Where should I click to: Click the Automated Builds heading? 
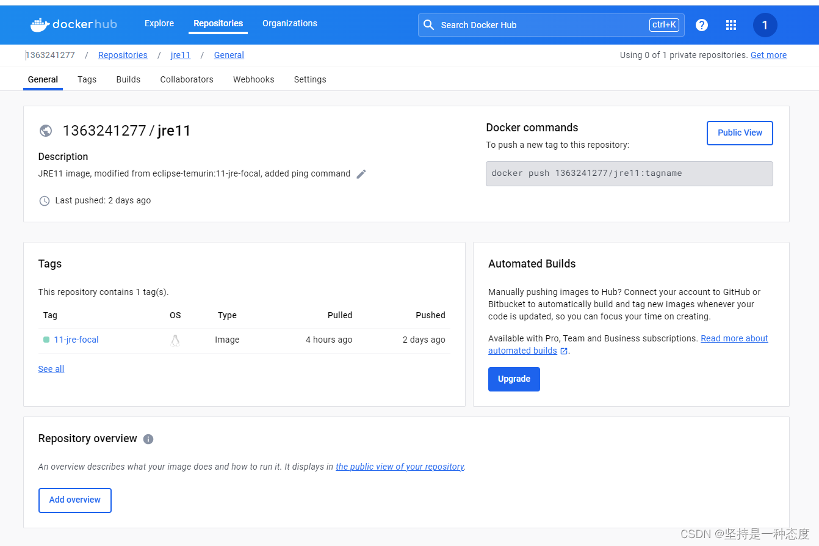point(532,264)
